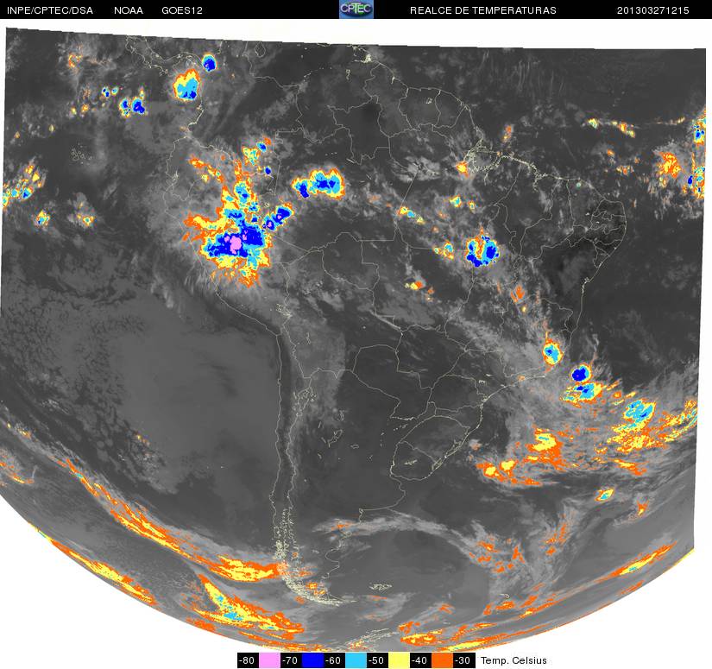712x669 pixels.
Task: Click the pink legend swatch right of -80
Action: tap(269, 660)
